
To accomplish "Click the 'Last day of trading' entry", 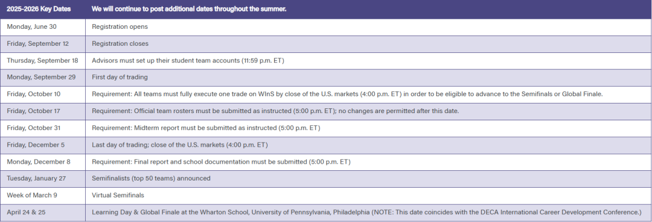I will [180, 145].
